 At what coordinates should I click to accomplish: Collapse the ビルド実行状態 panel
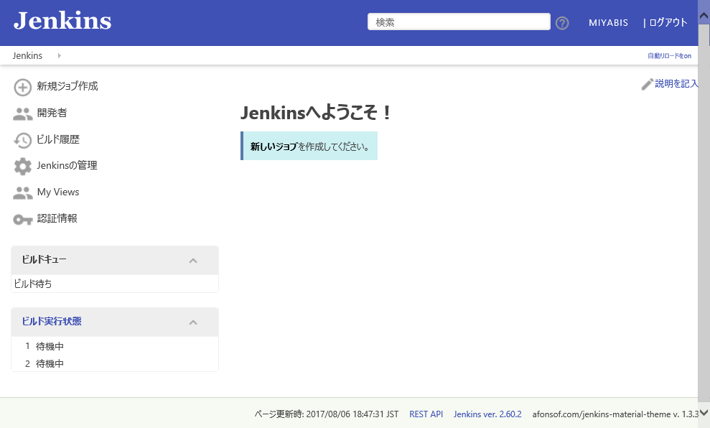[193, 322]
